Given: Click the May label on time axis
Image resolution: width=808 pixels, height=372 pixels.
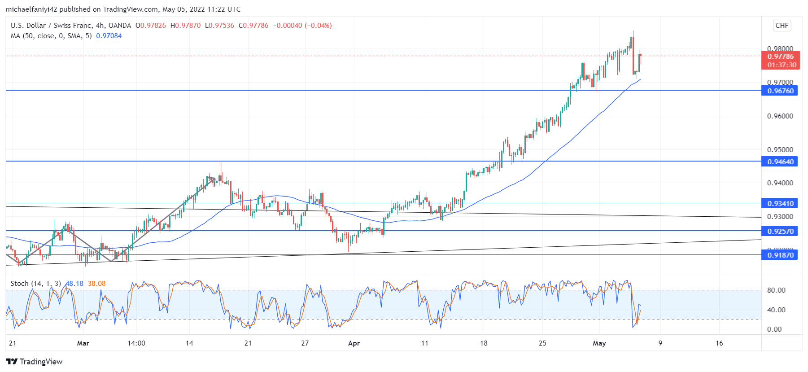Looking at the screenshot, I should [x=599, y=343].
